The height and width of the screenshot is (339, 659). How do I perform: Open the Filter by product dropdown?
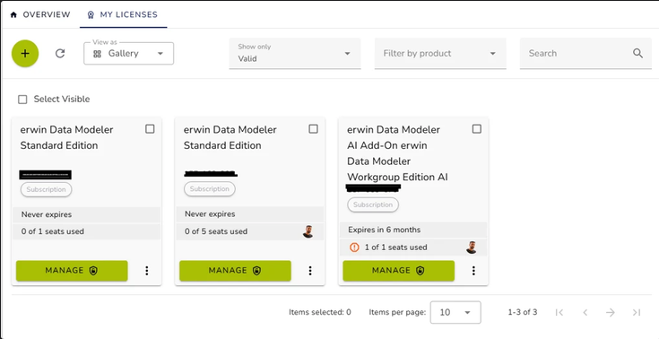[x=440, y=54]
